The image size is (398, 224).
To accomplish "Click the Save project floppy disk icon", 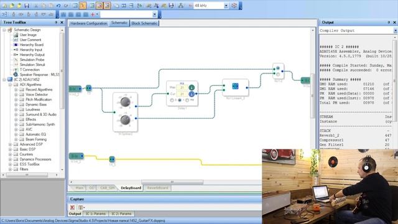I will (27, 6).
